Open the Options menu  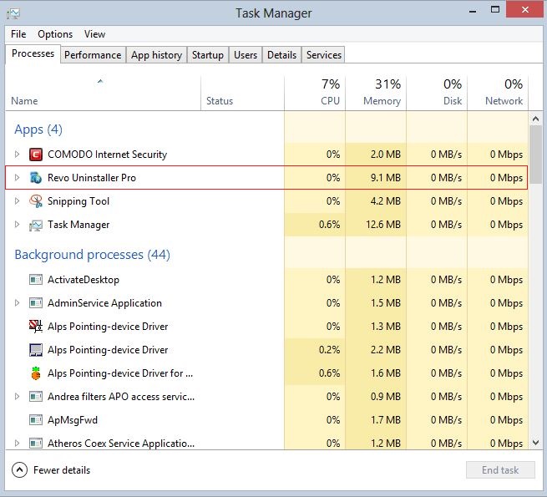tap(55, 34)
